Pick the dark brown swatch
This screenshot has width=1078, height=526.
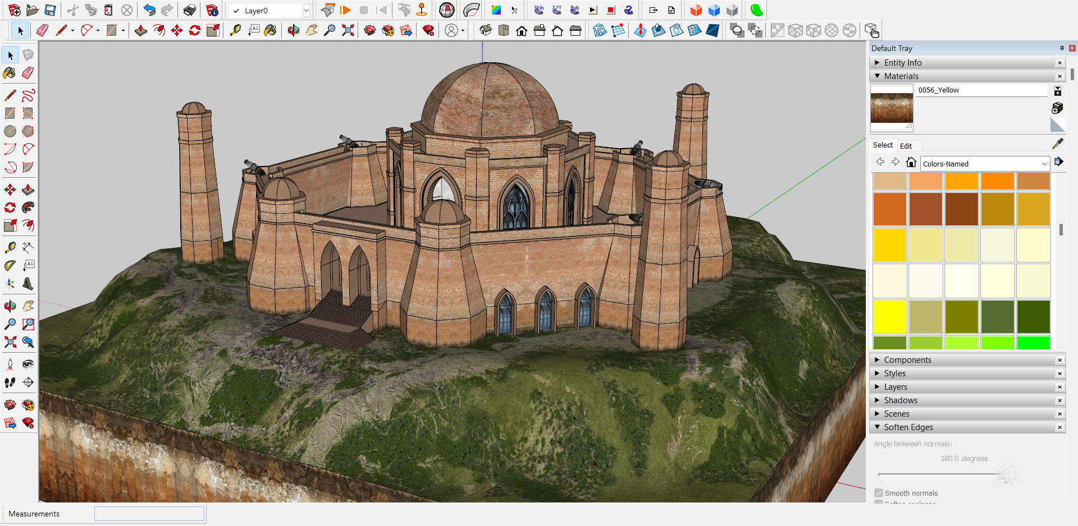(961, 209)
